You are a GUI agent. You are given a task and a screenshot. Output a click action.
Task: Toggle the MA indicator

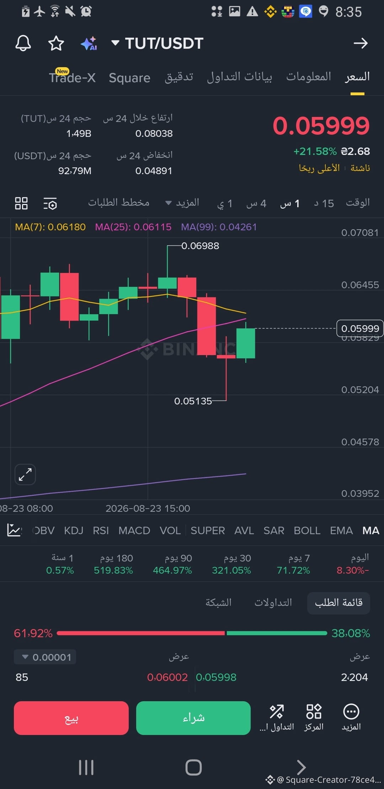tap(371, 531)
